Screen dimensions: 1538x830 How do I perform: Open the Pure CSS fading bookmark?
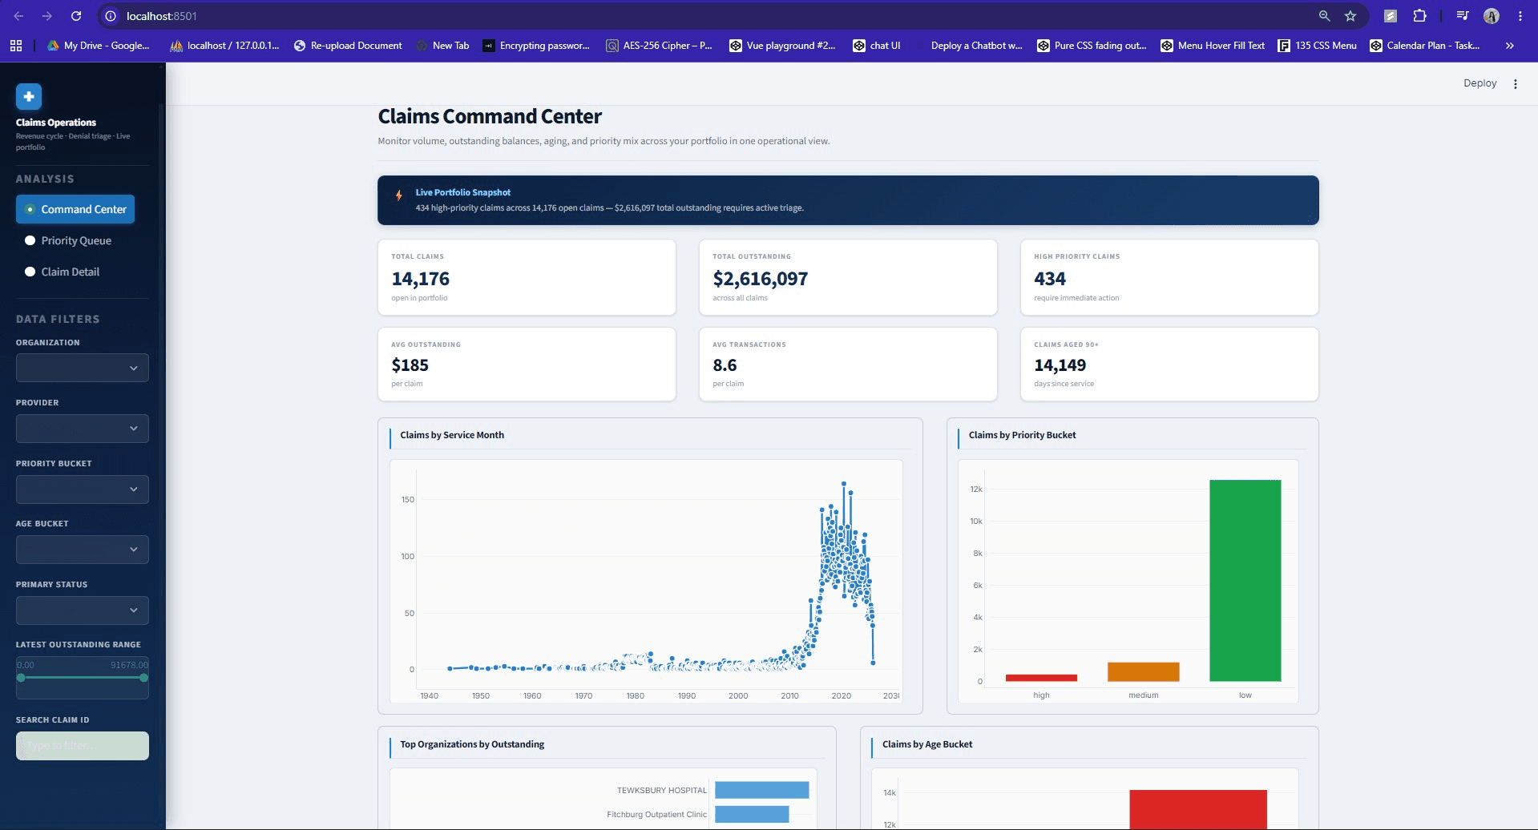coord(1092,46)
